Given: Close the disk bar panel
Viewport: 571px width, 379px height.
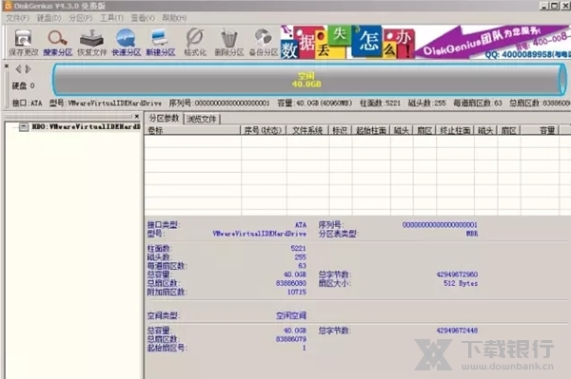Looking at the screenshot, I should click(x=7, y=66).
